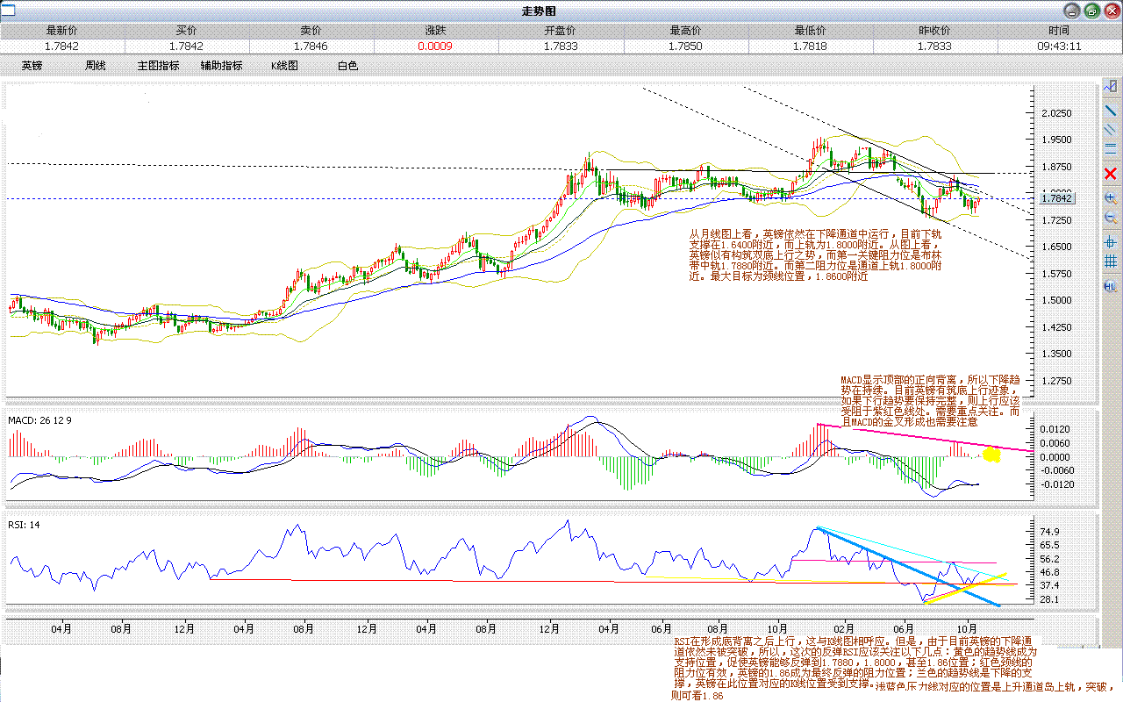Open the 英镑 currency menu

tap(32, 66)
